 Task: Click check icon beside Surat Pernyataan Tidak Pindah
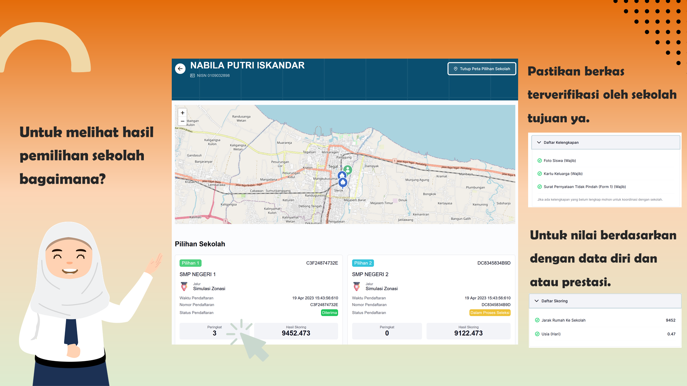tap(540, 187)
